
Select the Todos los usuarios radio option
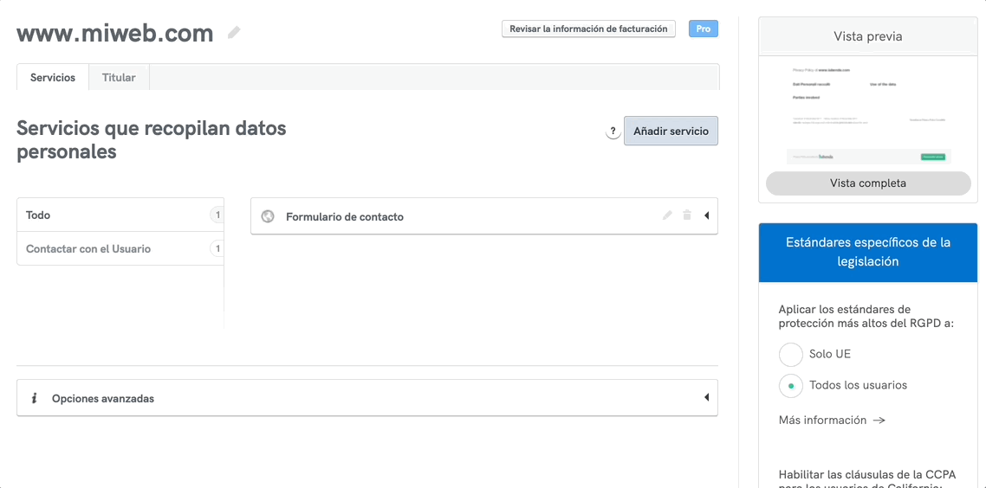click(x=791, y=385)
